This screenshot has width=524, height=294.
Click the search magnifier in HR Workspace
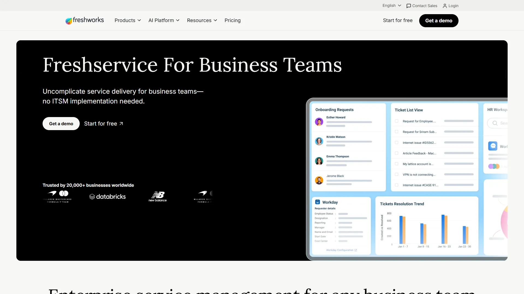495,123
